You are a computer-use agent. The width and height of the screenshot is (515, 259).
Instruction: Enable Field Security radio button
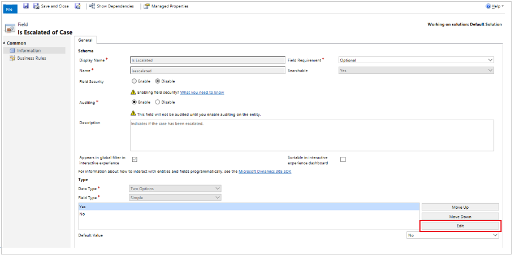pos(134,81)
